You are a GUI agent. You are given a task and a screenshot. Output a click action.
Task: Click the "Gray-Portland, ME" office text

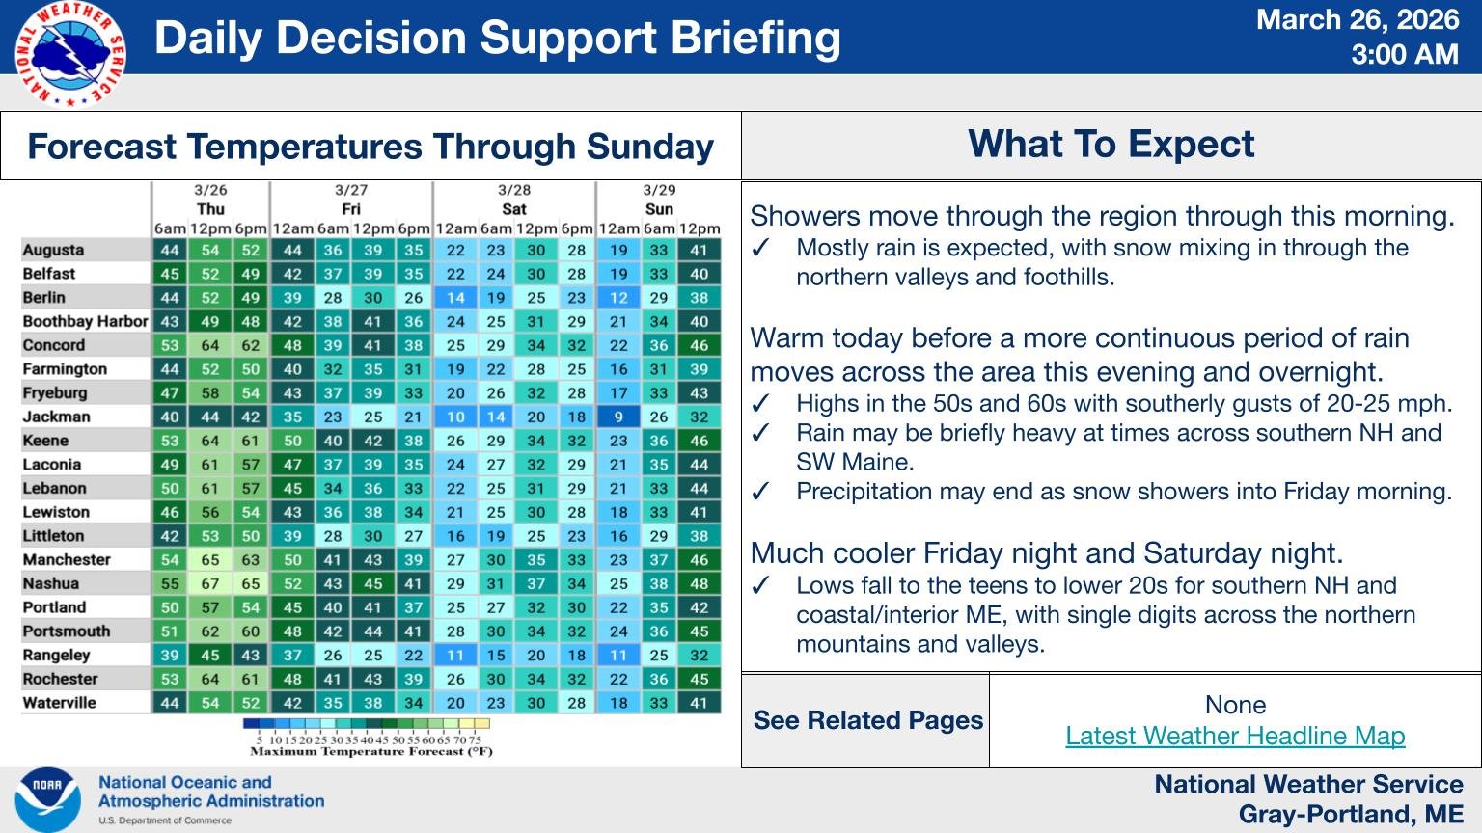click(x=1351, y=814)
